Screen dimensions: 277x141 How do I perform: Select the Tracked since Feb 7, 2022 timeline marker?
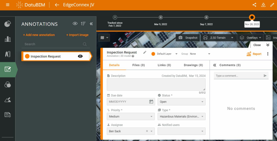[x=115, y=17]
